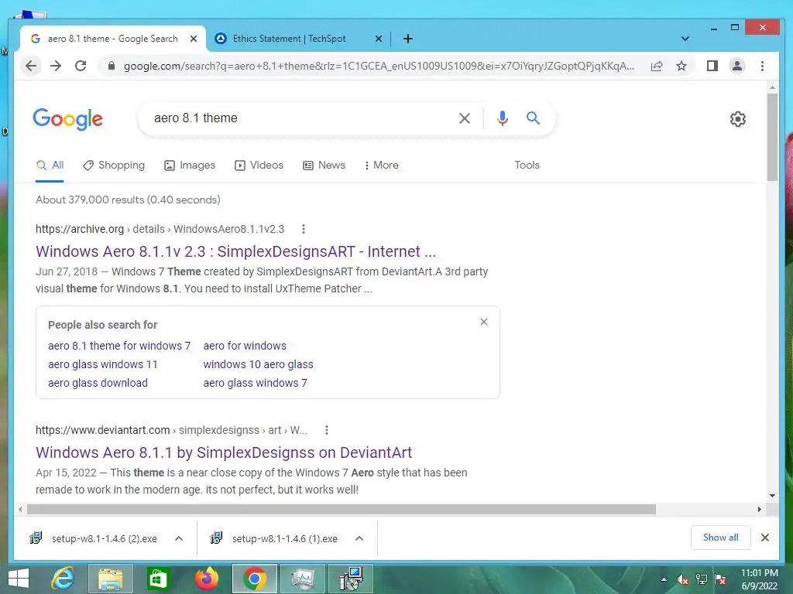
Task: Search aero glass download
Action: pos(98,384)
